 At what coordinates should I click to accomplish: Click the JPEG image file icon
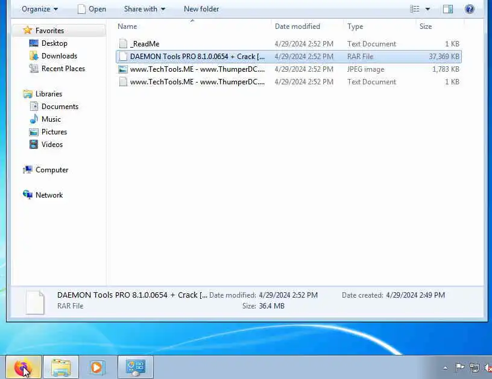[123, 69]
